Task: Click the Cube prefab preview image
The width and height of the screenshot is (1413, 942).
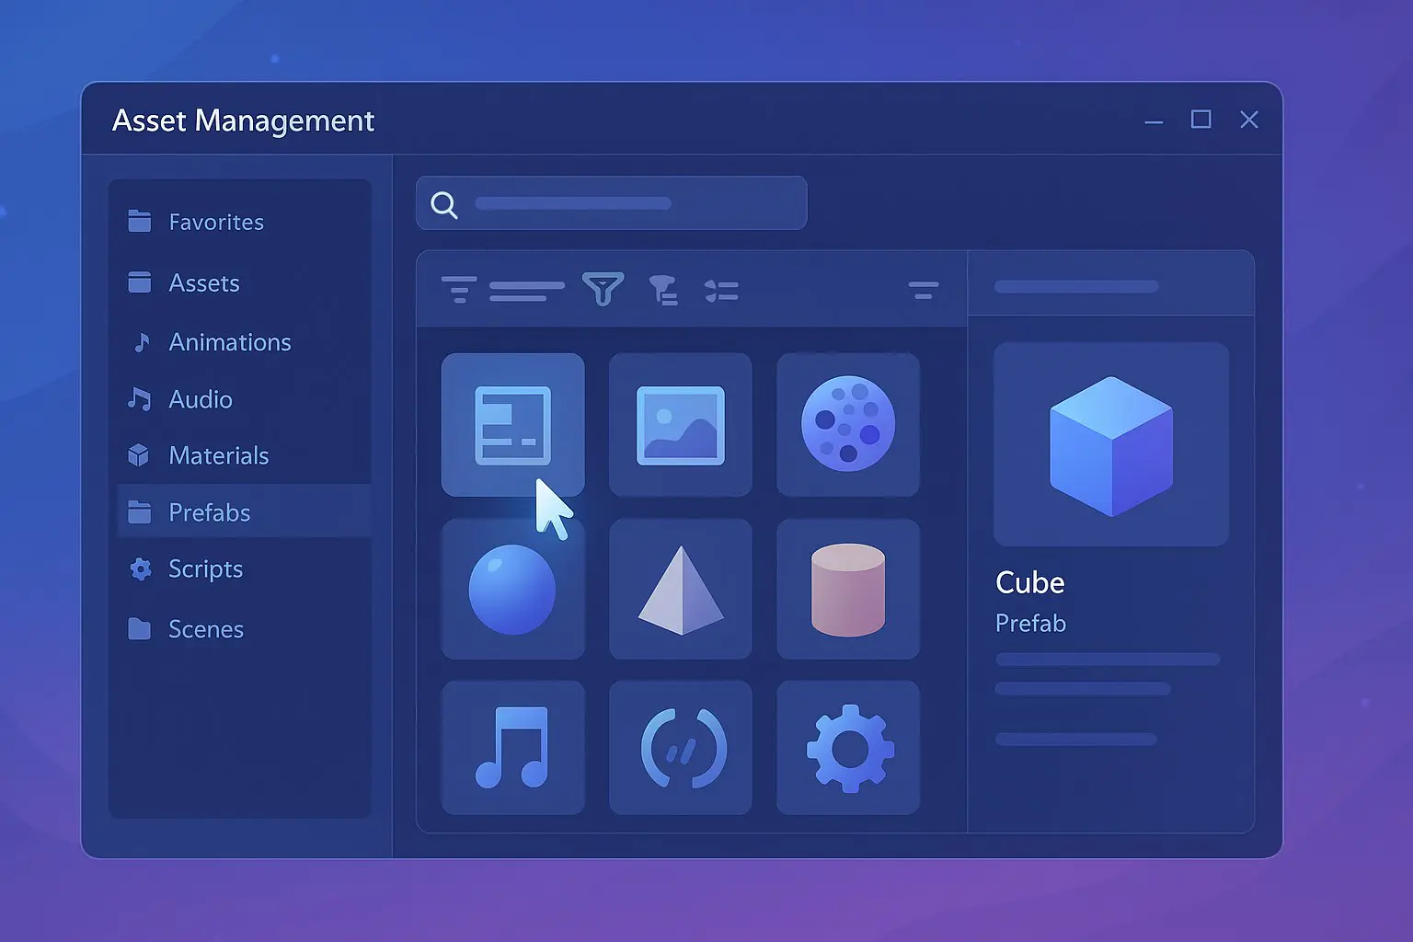Action: pyautogui.click(x=1110, y=445)
